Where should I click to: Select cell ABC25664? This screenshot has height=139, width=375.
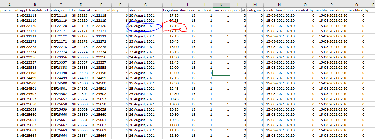click(x=35, y=136)
